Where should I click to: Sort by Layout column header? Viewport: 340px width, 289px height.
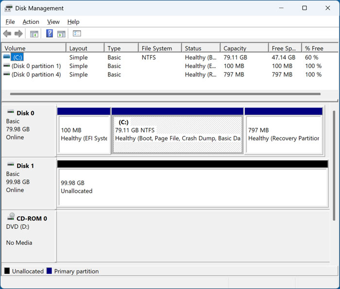tap(85, 48)
